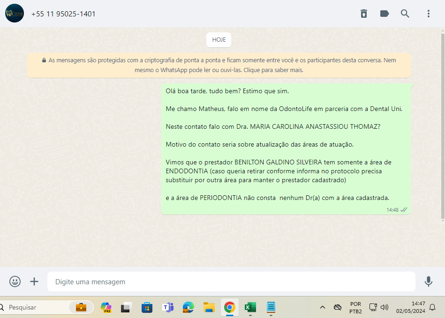This screenshot has width=445, height=318.
Task: Open Microsoft Store from taskbar
Action: tap(147, 307)
